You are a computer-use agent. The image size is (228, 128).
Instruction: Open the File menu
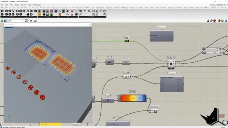coord(2,5)
